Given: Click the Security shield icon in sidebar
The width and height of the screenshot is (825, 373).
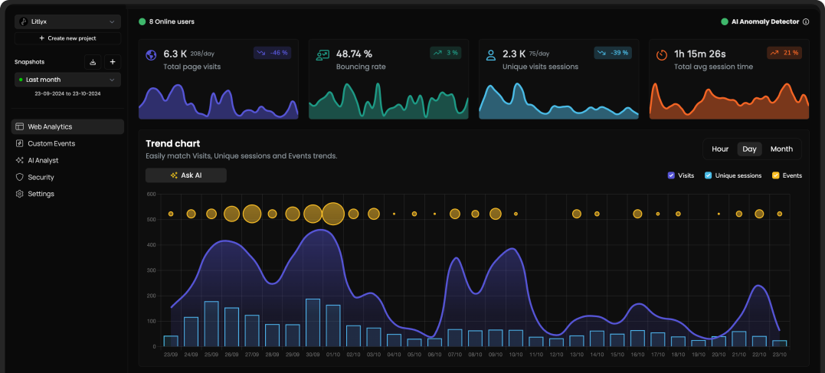Looking at the screenshot, I should (x=20, y=177).
